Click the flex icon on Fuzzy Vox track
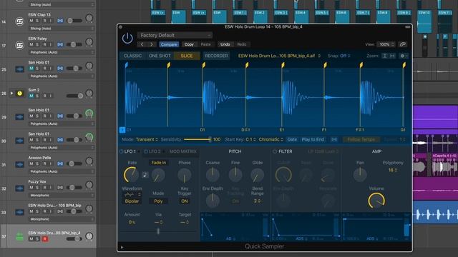The height and width of the screenshot is (257, 458). point(60,187)
